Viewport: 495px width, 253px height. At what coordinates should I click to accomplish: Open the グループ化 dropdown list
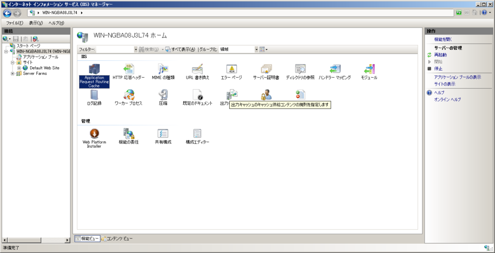[256, 49]
